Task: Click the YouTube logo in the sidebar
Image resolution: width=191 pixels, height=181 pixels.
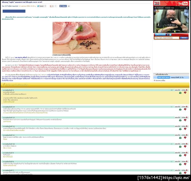Action: (183, 3)
